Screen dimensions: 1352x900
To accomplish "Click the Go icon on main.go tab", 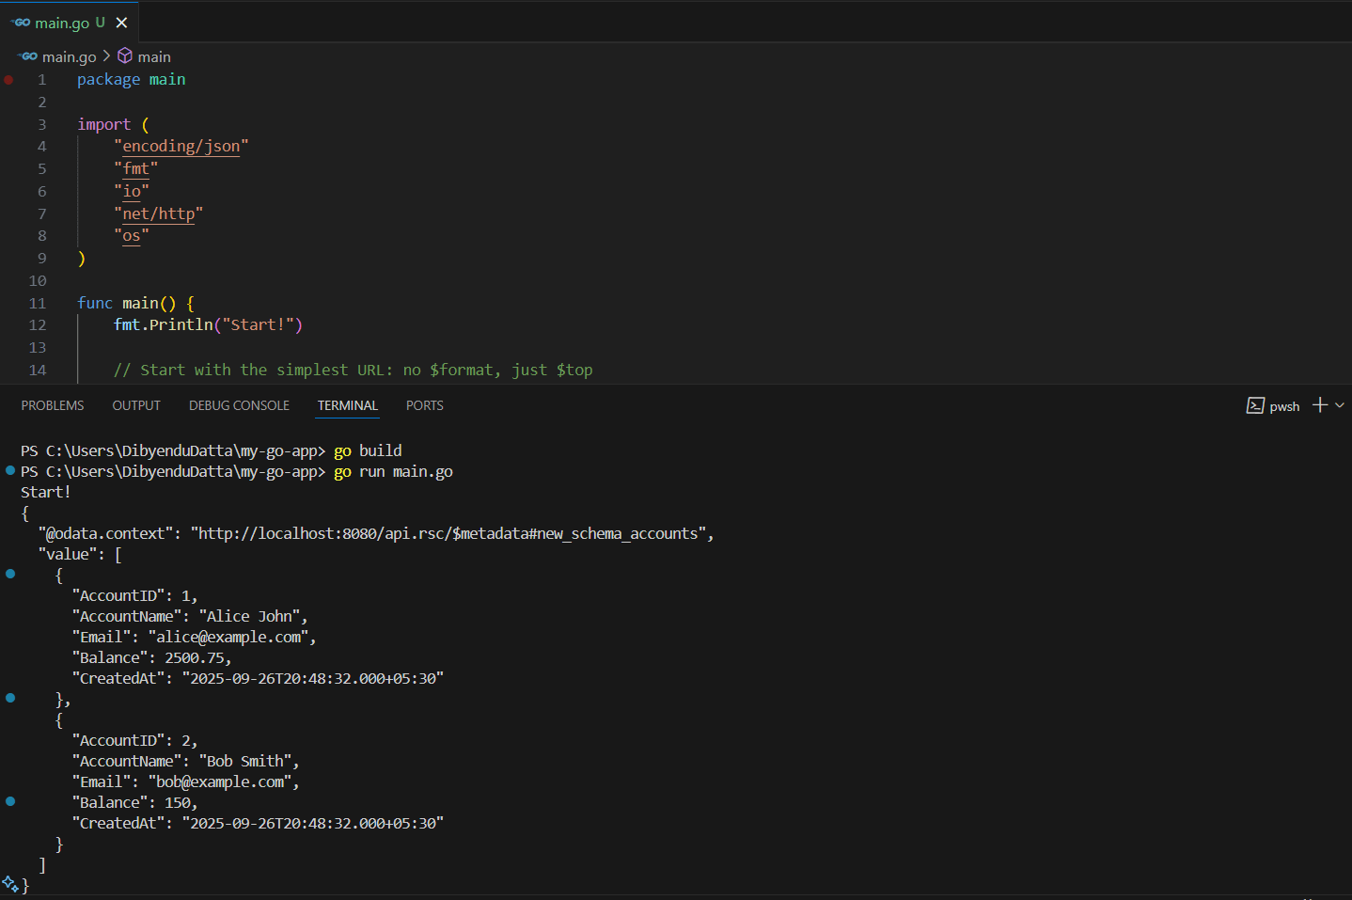I will pyautogui.click(x=21, y=23).
